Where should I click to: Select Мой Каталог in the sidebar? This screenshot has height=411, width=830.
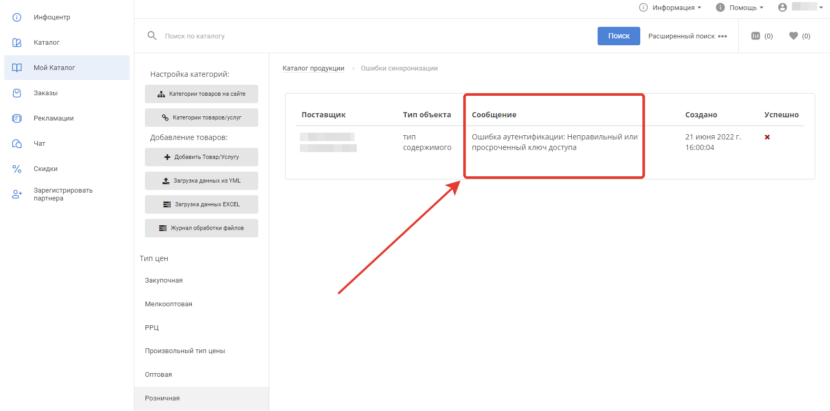coord(54,68)
